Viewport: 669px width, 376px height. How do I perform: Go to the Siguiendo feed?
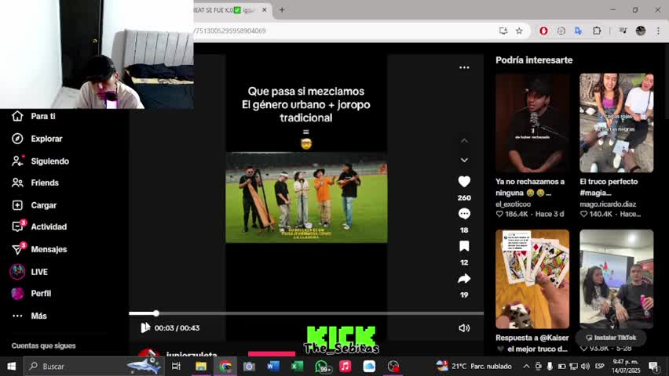click(41, 161)
